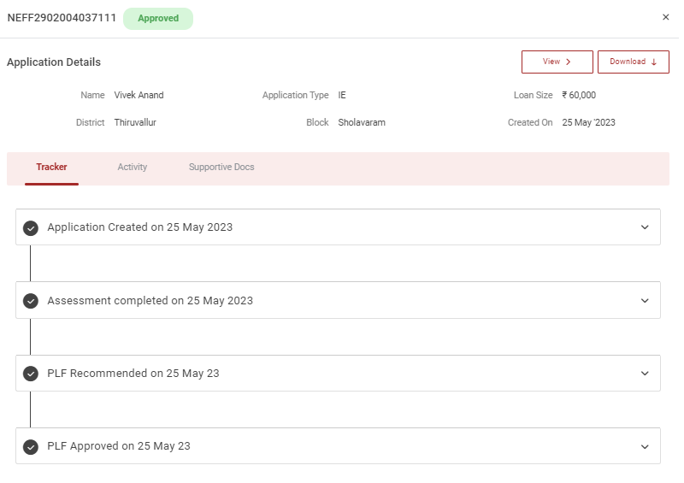Click the checkmark icon beside Assessment completed

31,301
